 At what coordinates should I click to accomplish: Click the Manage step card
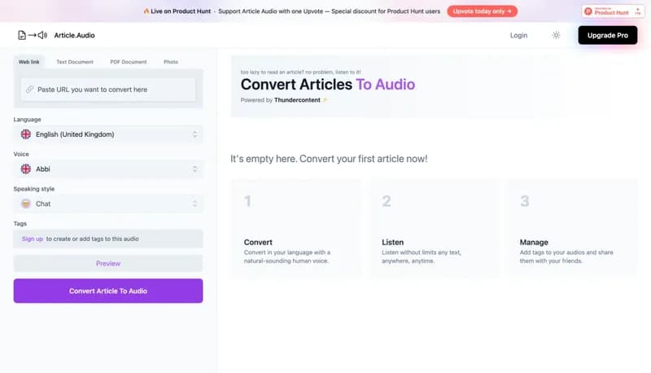tap(572, 229)
